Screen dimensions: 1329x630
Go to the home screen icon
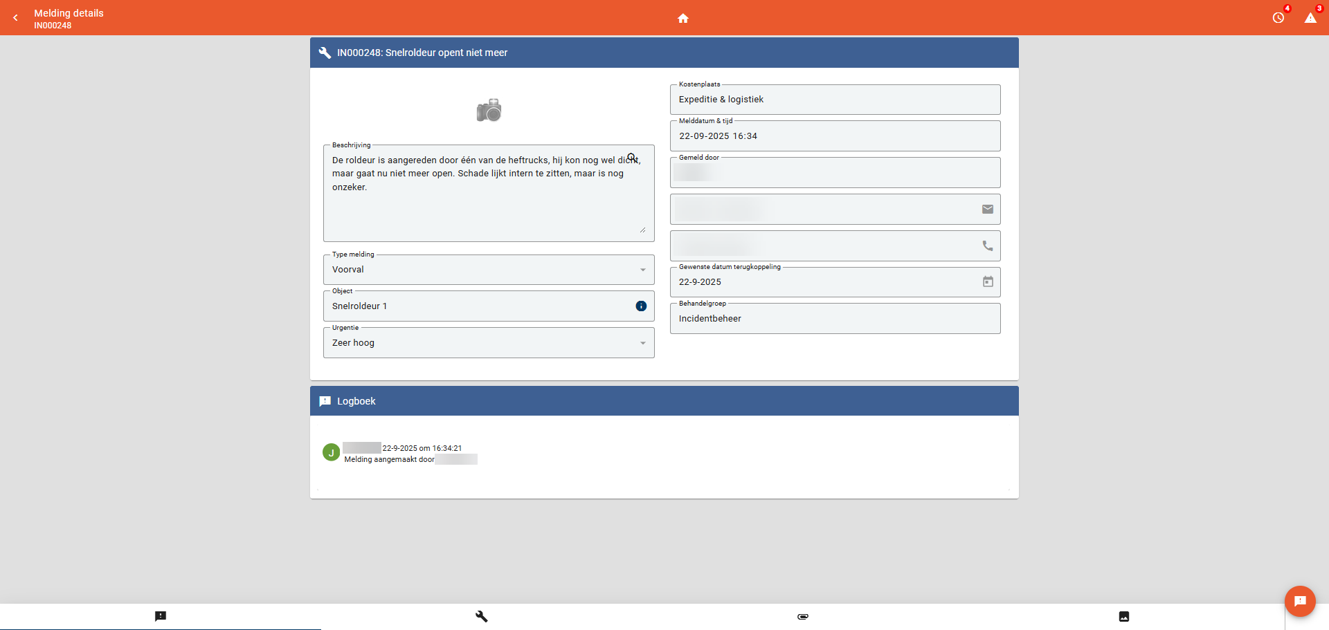pyautogui.click(x=682, y=18)
